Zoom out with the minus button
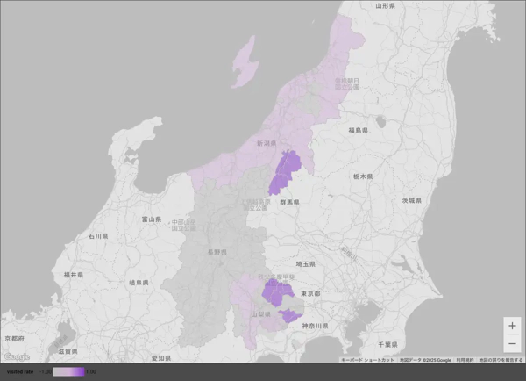 pyautogui.click(x=512, y=343)
